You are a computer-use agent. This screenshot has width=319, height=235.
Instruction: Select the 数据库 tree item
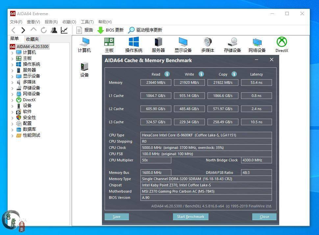29,129
